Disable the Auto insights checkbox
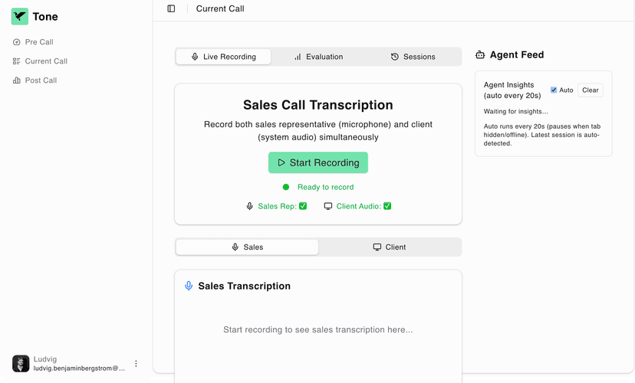Screen dimensions: 635x383 [554, 90]
